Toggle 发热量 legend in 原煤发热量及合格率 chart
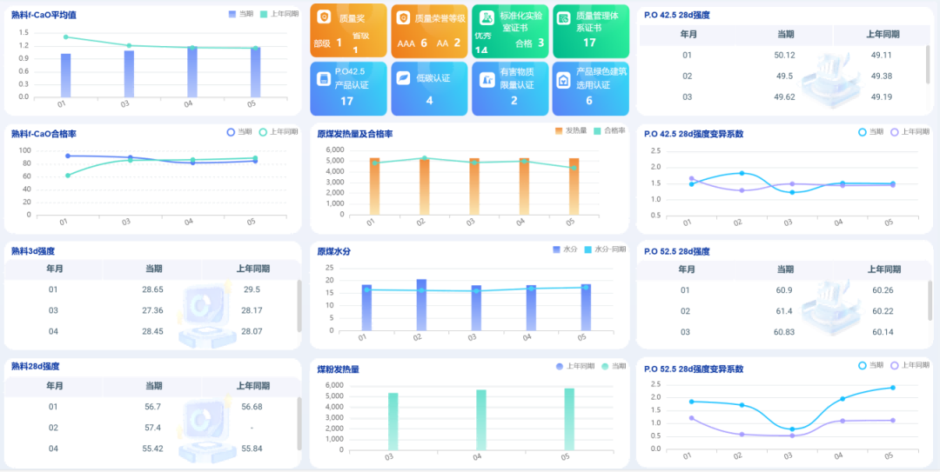940x472 pixels. pyautogui.click(x=569, y=130)
